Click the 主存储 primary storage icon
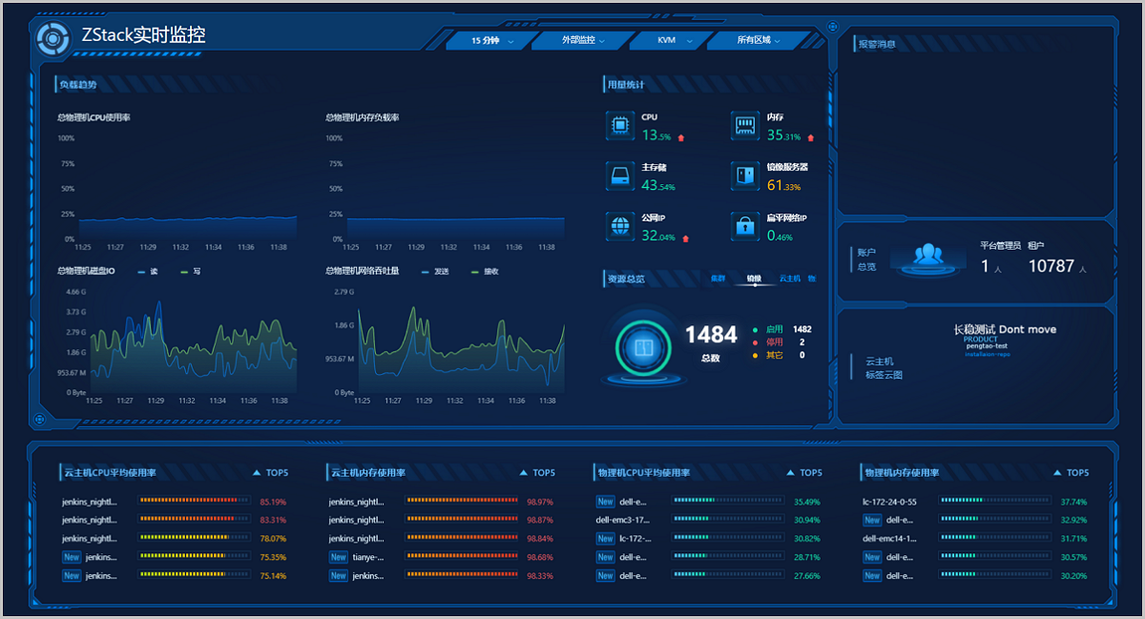Screen dimensions: 1145x619 click(x=620, y=175)
